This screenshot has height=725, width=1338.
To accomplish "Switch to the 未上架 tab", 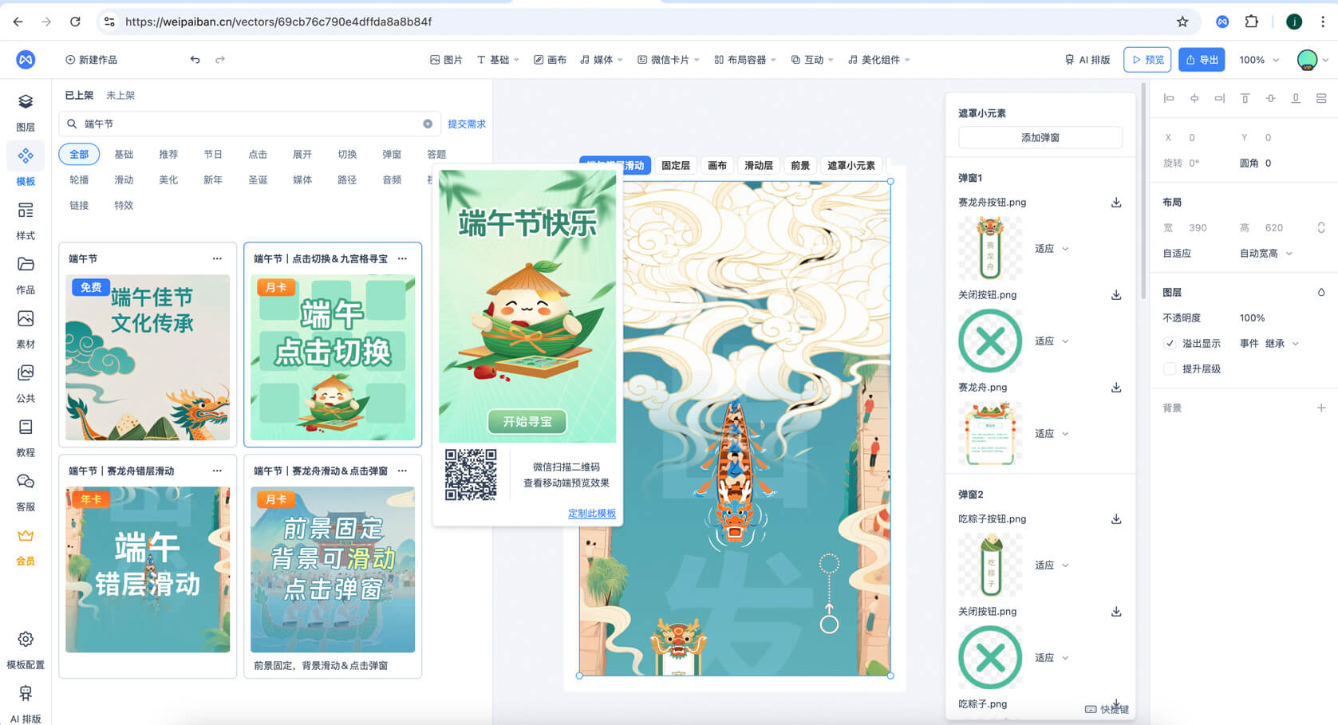I will (120, 95).
